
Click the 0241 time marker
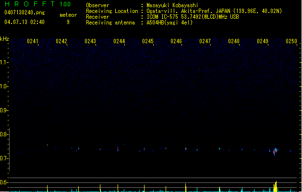coord(33,41)
